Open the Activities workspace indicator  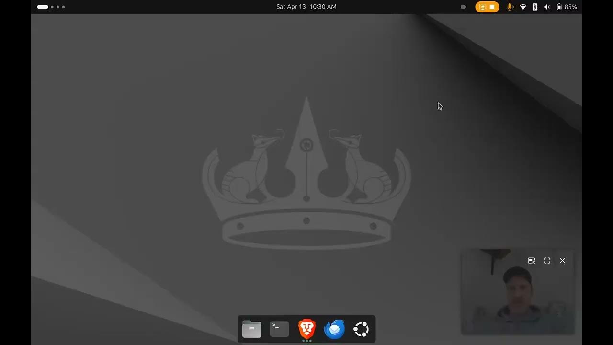click(x=51, y=7)
